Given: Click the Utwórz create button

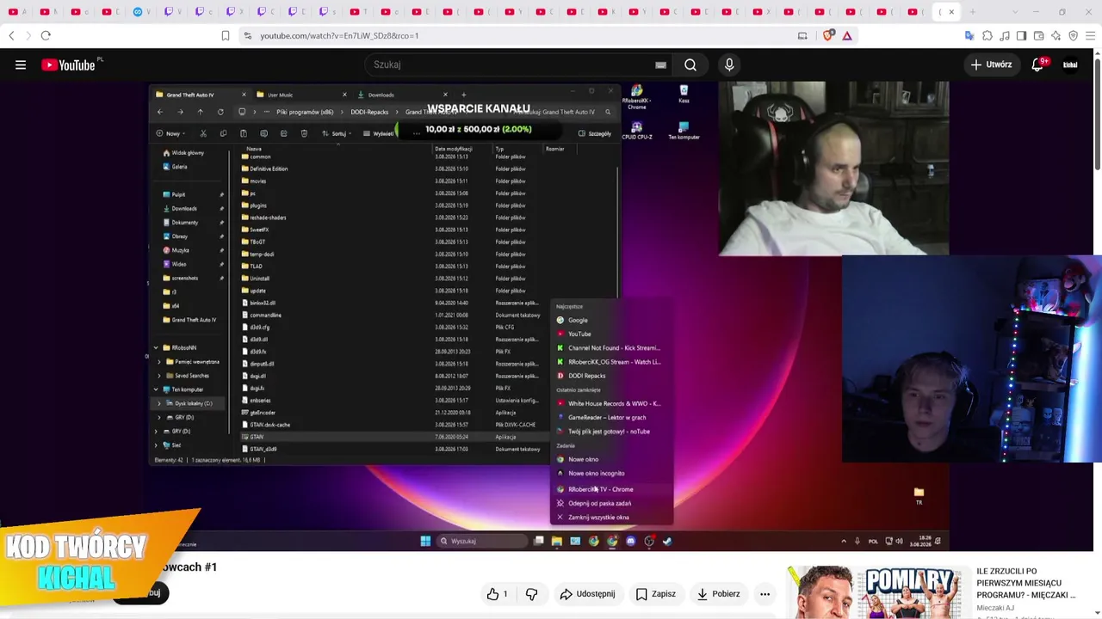Looking at the screenshot, I should pos(991,64).
